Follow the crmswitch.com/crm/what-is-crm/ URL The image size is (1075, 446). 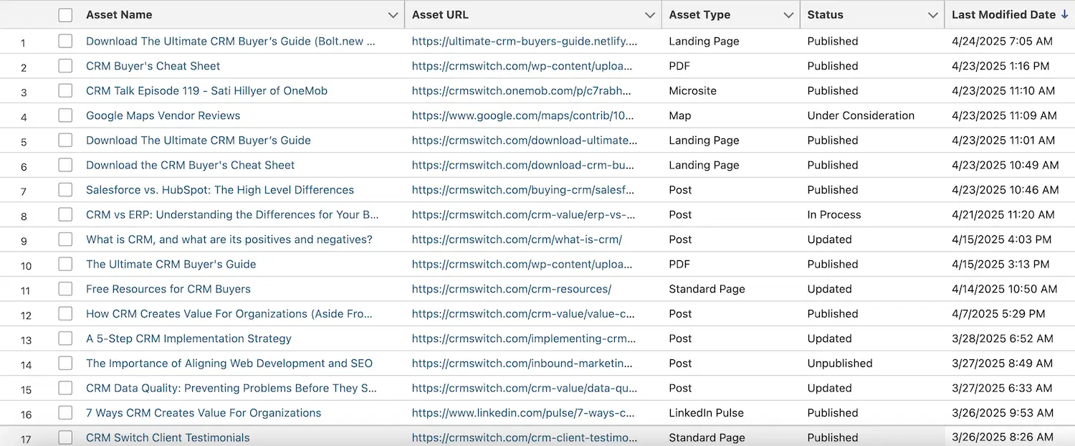tap(517, 239)
